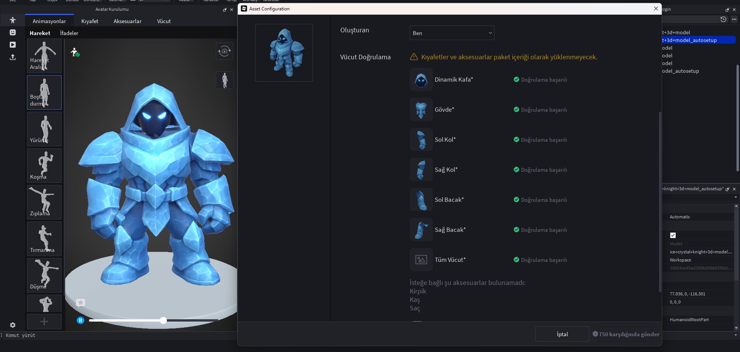Toggle the checked box in Properties panel
The height and width of the screenshot is (352, 740).
tap(673, 235)
